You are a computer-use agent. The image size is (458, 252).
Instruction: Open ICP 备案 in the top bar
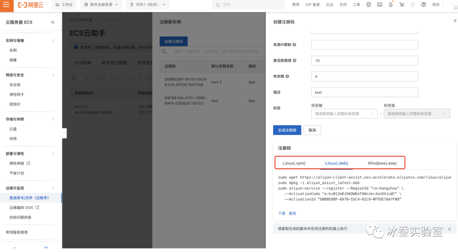pos(313,5)
